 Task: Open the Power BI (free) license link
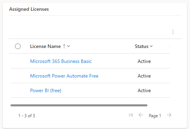coord(46,90)
